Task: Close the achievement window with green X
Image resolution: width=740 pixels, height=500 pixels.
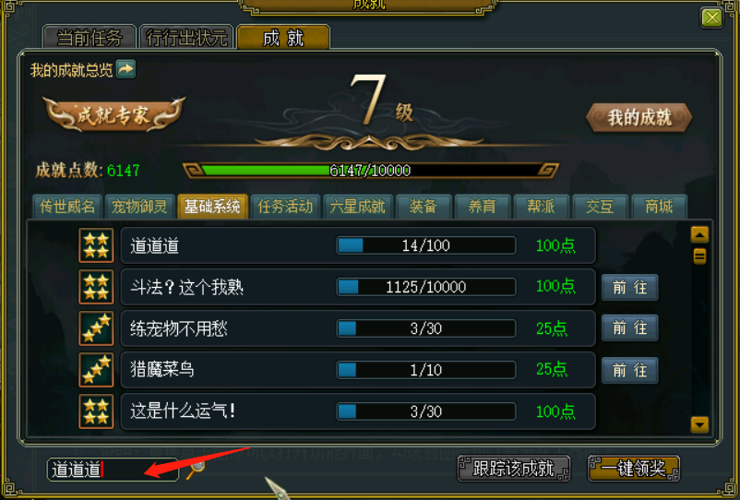Action: tap(711, 18)
